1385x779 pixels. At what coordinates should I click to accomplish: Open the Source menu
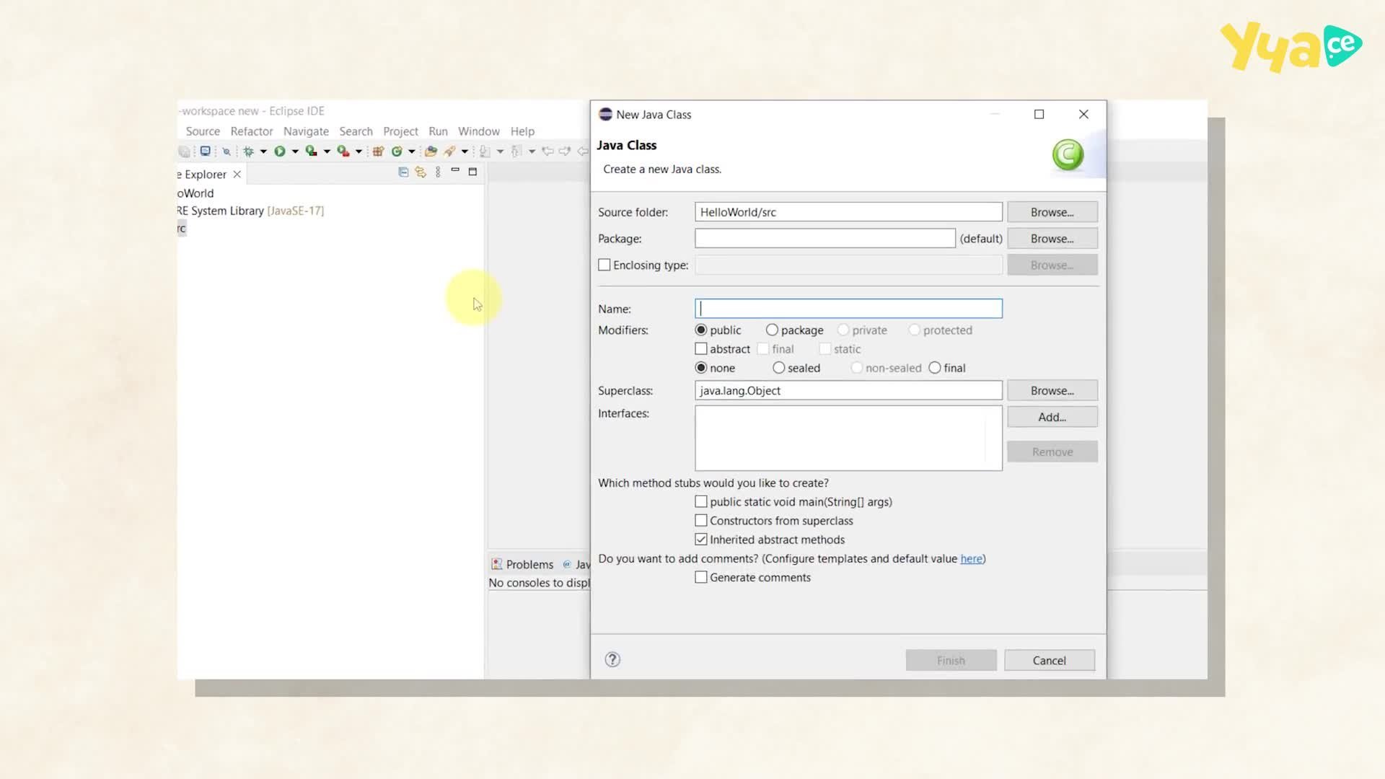coord(203,131)
